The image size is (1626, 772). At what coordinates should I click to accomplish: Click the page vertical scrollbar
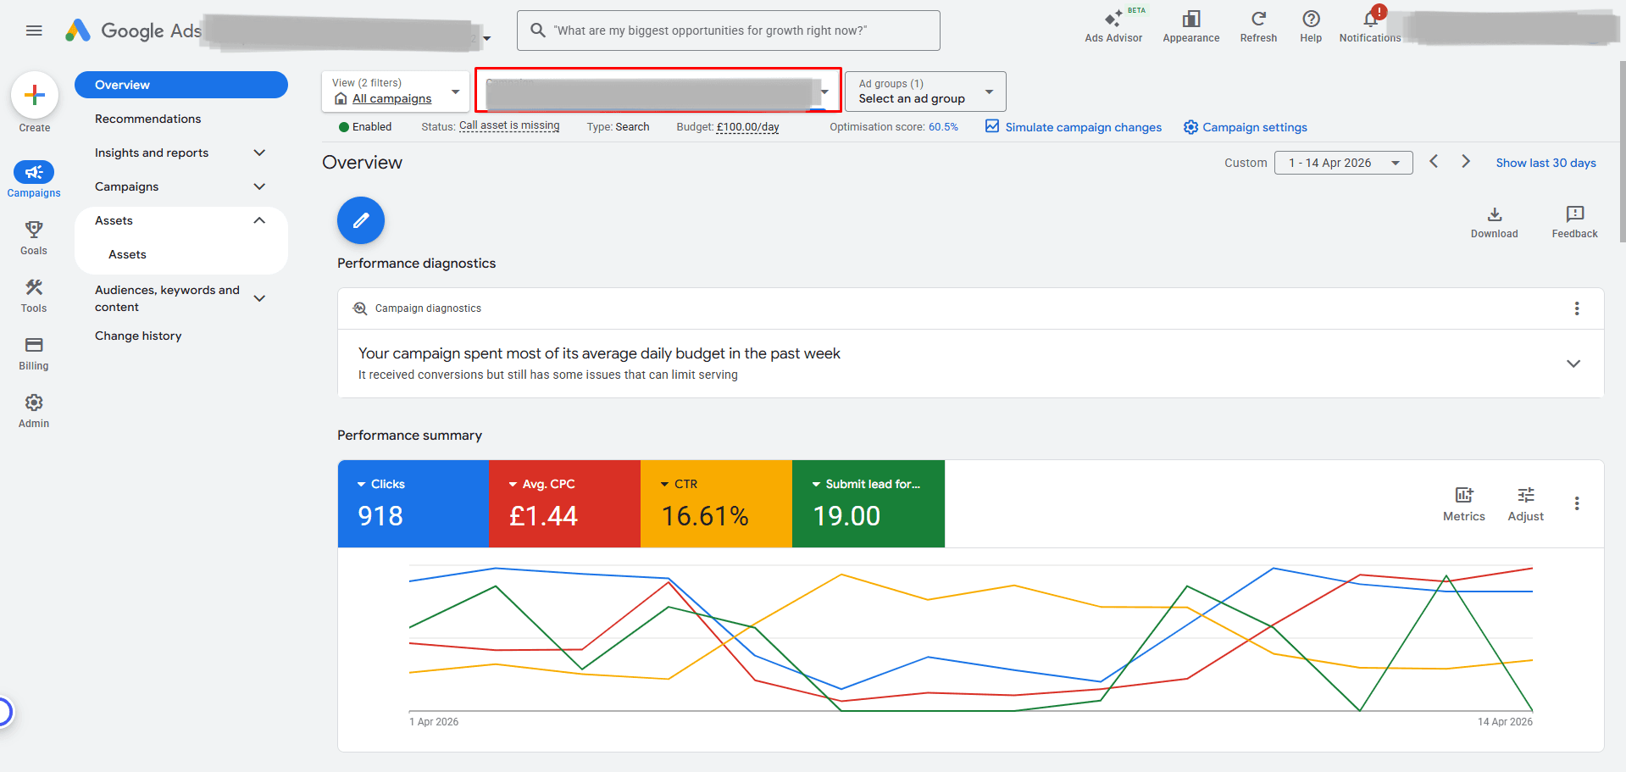(x=1622, y=153)
